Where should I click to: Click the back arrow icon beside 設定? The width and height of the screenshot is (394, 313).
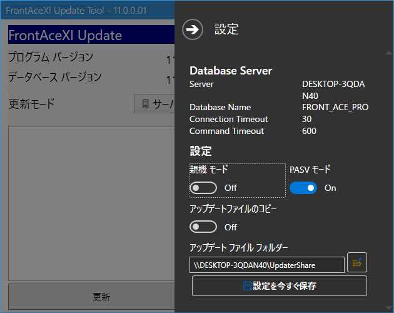pos(193,29)
